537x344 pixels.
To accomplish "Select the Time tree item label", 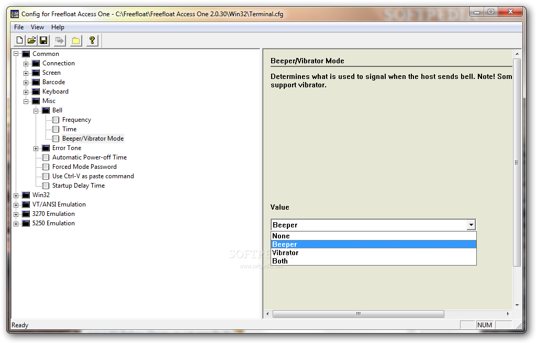I will pos(69,129).
